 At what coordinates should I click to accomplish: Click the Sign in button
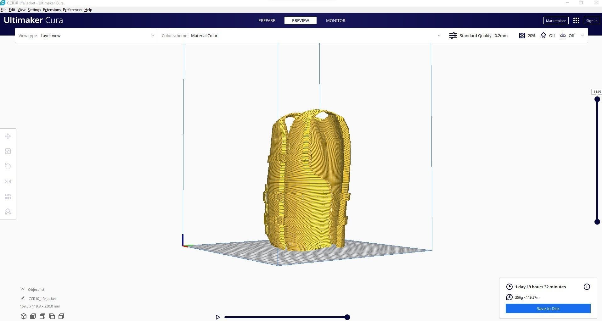coord(592,20)
